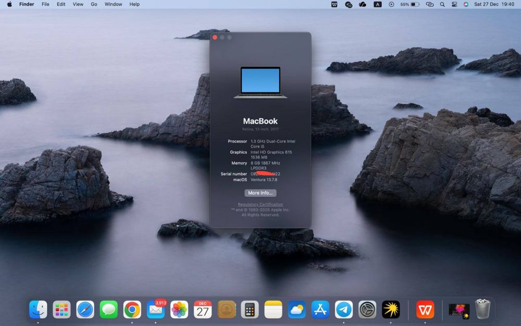Activate Siri from the menu bar
The height and width of the screenshot is (326, 521).
[466, 4]
